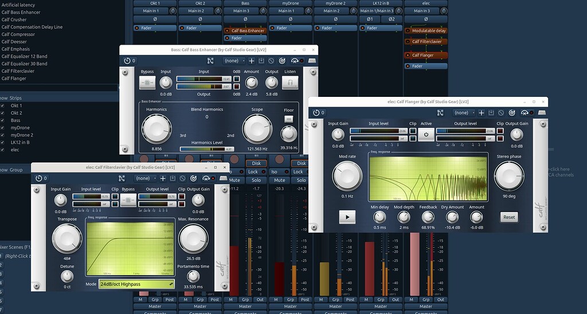Open preset dropdown in Filterclavier window
This screenshot has width=587, height=314.
(x=145, y=179)
